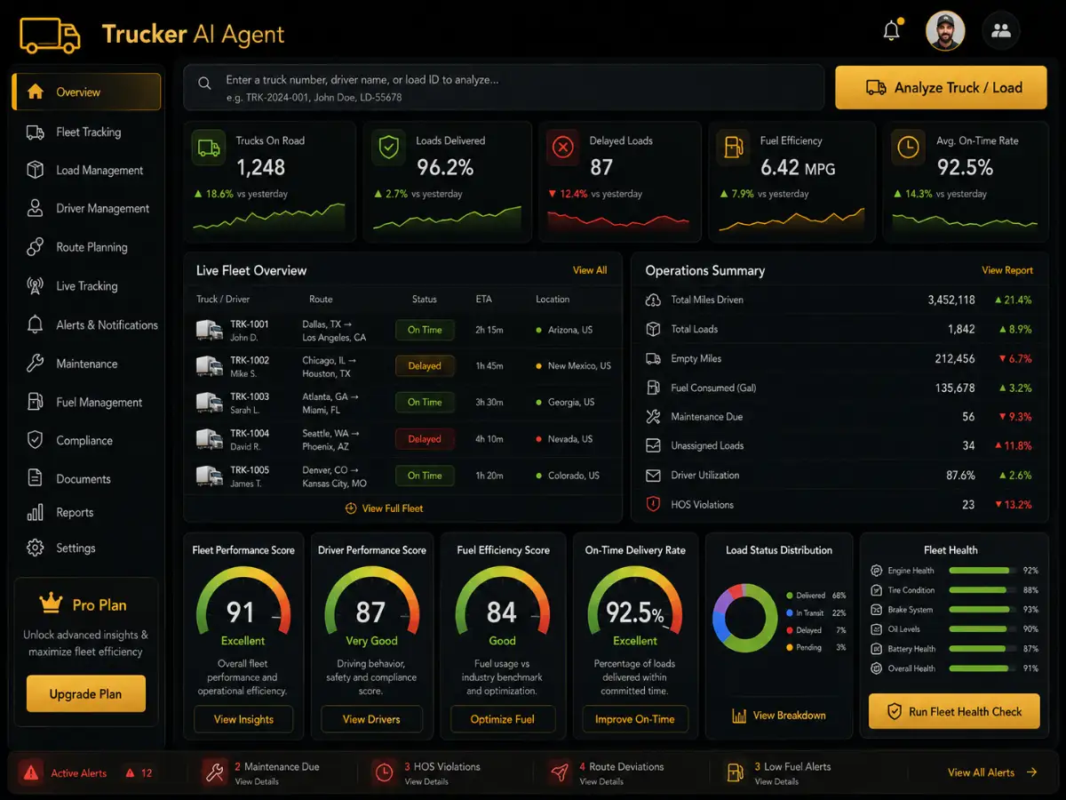Click View All in Live Fleet Overview
Image resolution: width=1066 pixels, height=800 pixels.
590,270
